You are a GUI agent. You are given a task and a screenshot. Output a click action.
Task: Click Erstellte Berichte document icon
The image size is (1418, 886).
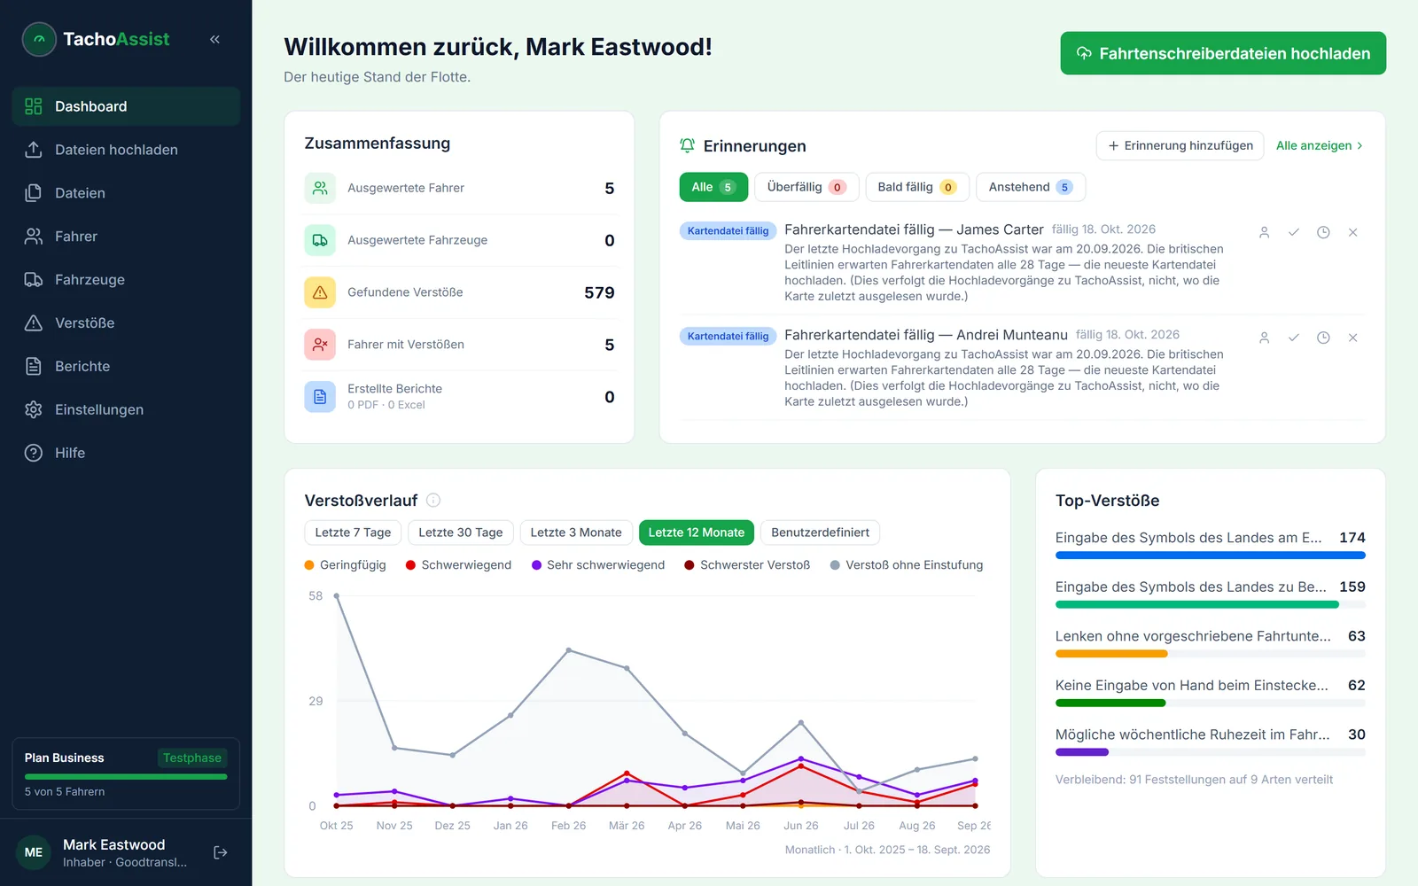320,397
